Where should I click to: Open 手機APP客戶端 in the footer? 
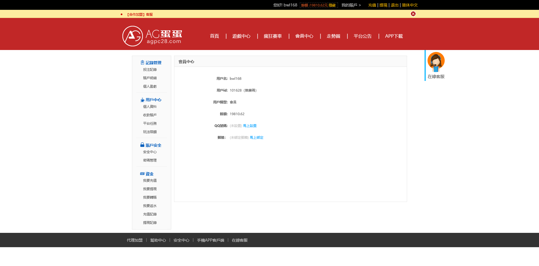point(211,240)
